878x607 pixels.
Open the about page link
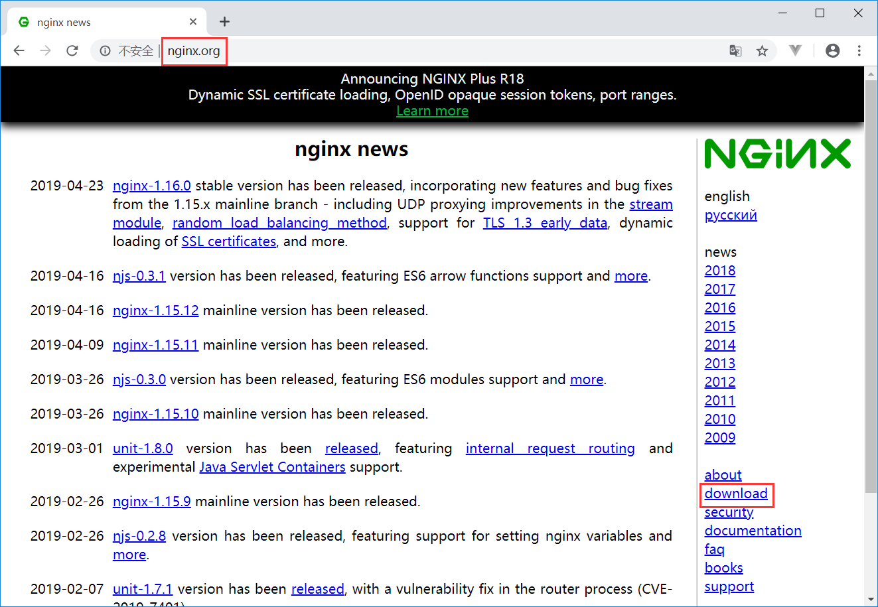tap(723, 475)
